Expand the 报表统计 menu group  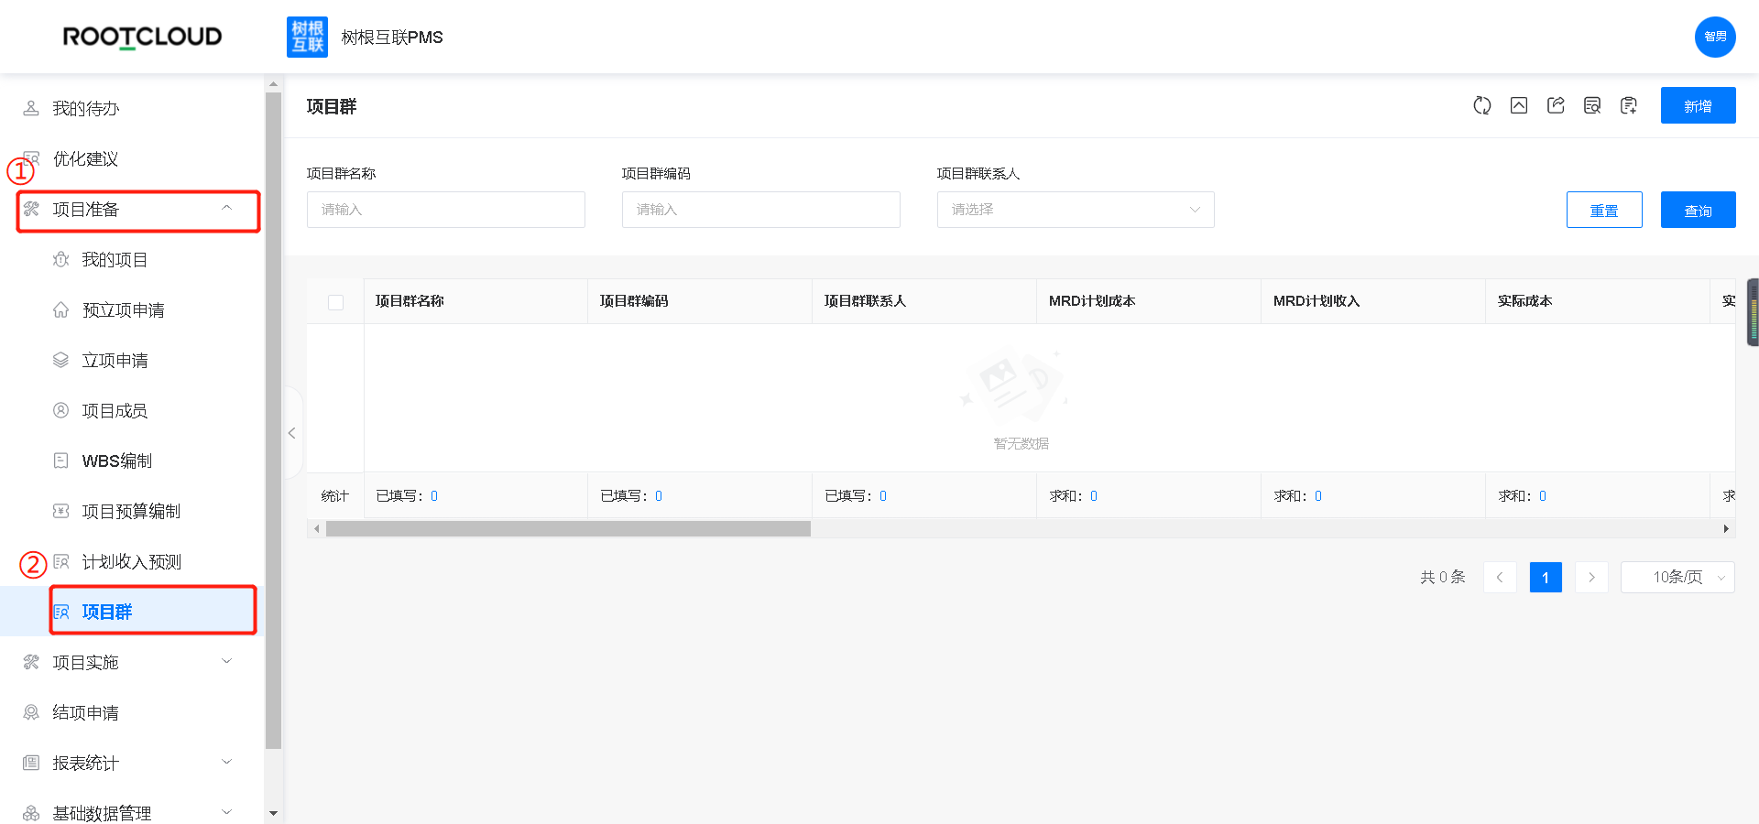[132, 763]
